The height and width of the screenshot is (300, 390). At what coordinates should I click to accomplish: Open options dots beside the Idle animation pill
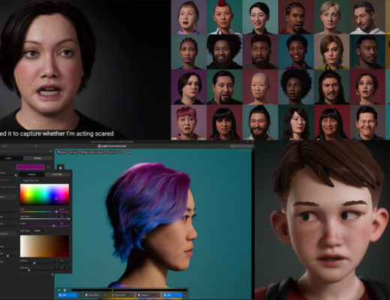pos(79,295)
